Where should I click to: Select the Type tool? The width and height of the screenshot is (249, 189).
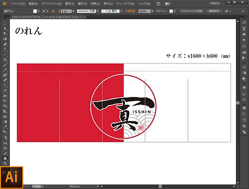coord(5,49)
